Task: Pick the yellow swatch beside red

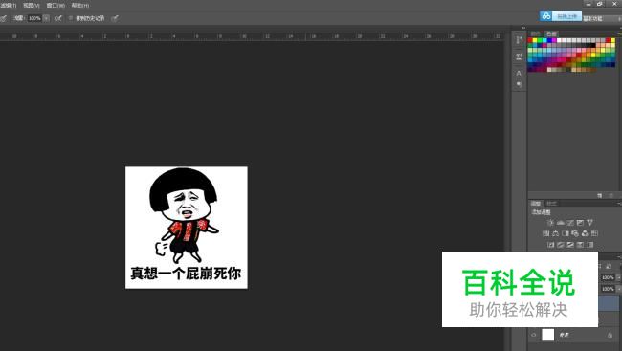Action: (x=535, y=40)
